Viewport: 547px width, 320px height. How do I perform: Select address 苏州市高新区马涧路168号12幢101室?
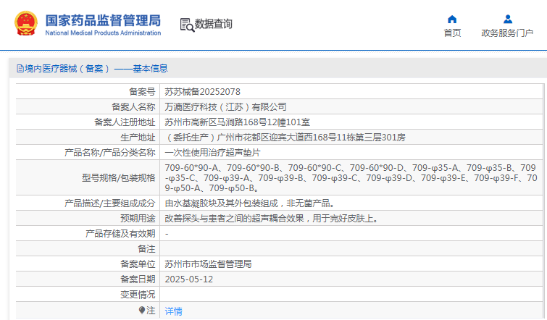(x=237, y=122)
